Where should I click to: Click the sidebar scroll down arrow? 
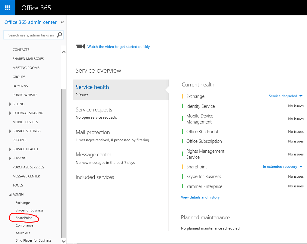(64, 241)
